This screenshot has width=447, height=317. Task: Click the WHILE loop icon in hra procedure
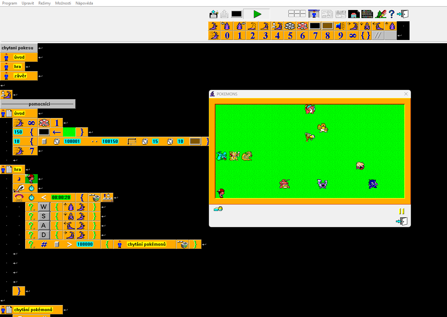click(19, 198)
